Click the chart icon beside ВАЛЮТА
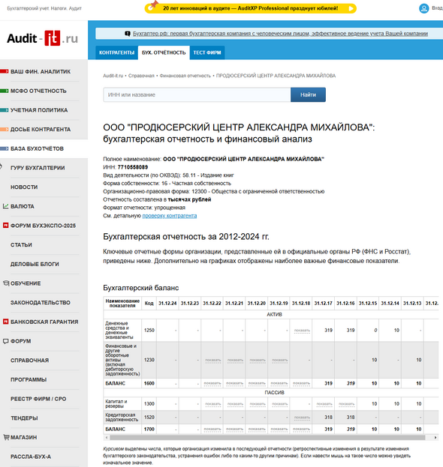The width and height of the screenshot is (443, 467). [x=5, y=206]
